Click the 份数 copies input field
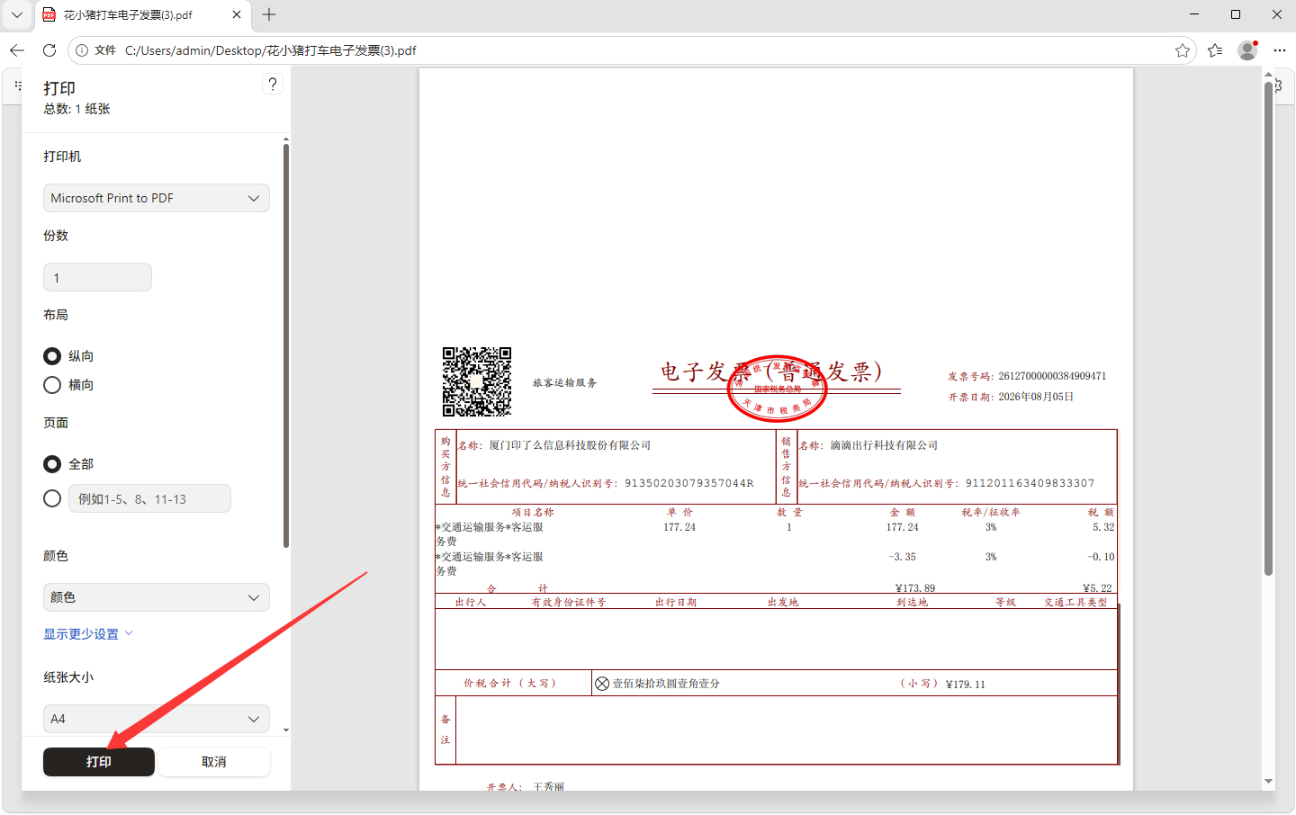 click(97, 277)
